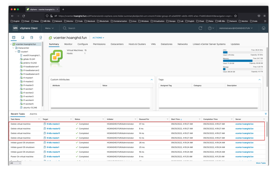Open Hosts and Clusters inventory view icon
This screenshot has height=177, width=277.
(14, 37)
